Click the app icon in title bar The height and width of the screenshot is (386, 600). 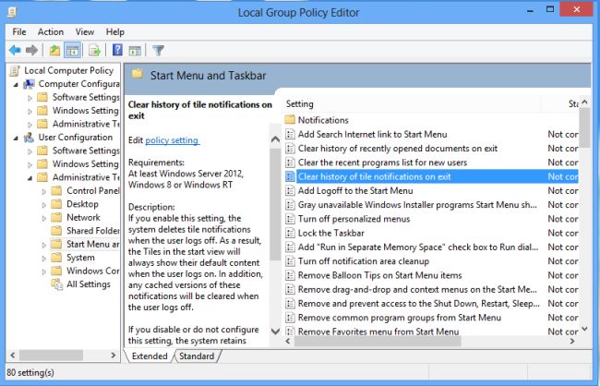coord(12,12)
